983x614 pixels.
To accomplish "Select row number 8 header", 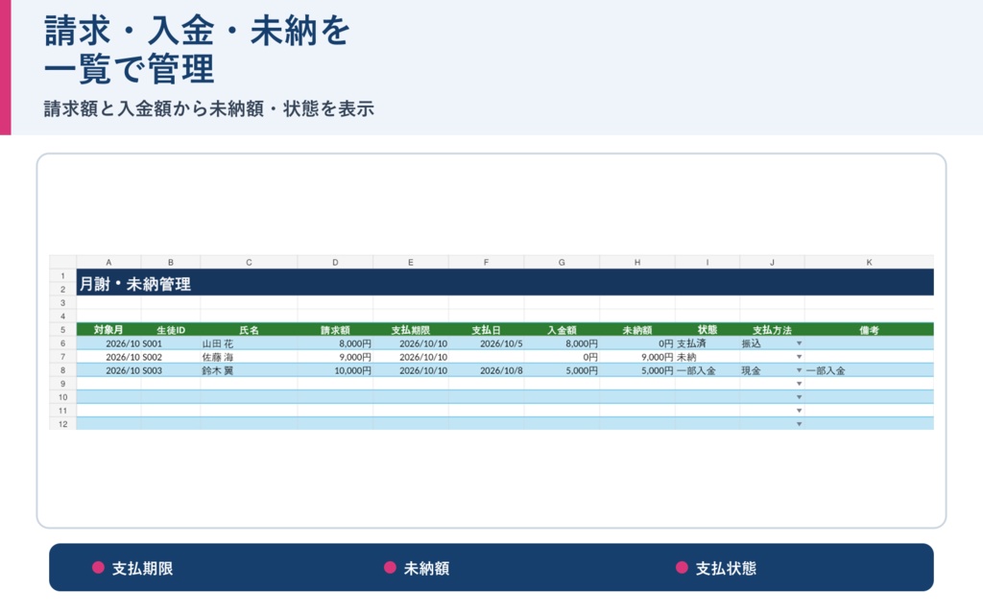I will pyautogui.click(x=62, y=370).
